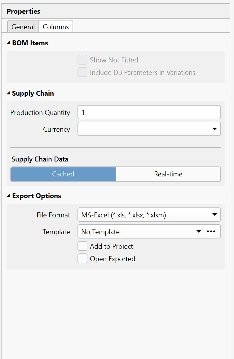Click the Template browse ellipsis button
This screenshot has height=359, width=234.
pyautogui.click(x=211, y=232)
